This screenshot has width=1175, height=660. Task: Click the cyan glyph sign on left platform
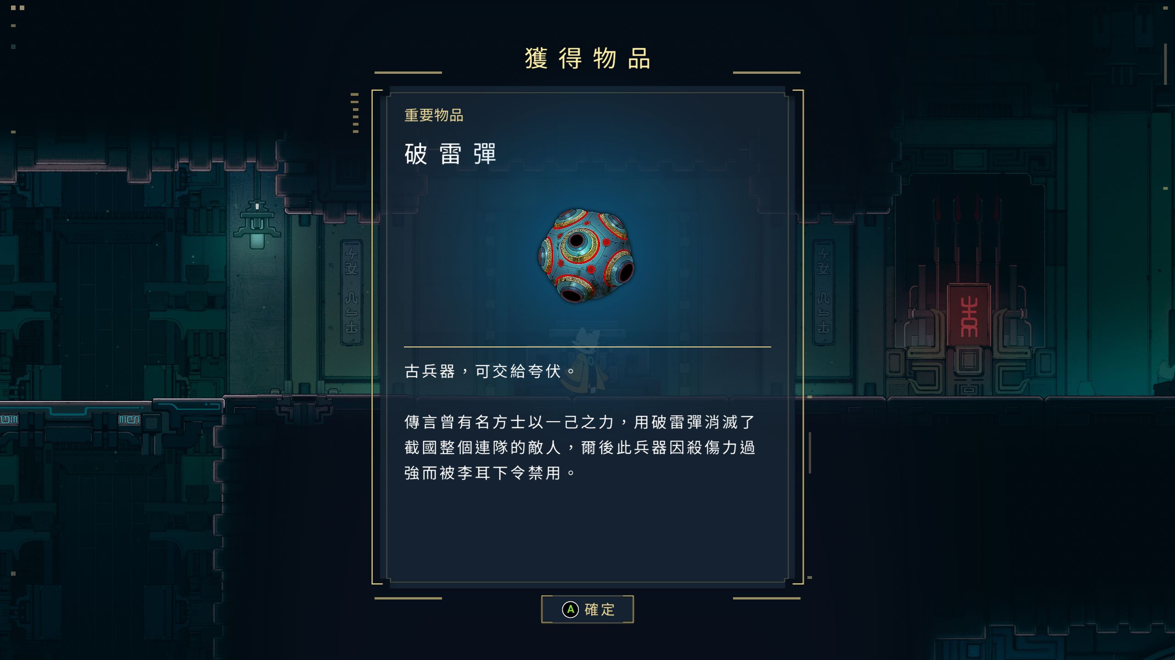pos(129,419)
